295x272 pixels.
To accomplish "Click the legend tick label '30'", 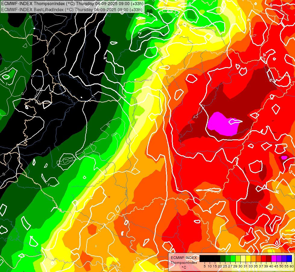I will click(241, 266).
